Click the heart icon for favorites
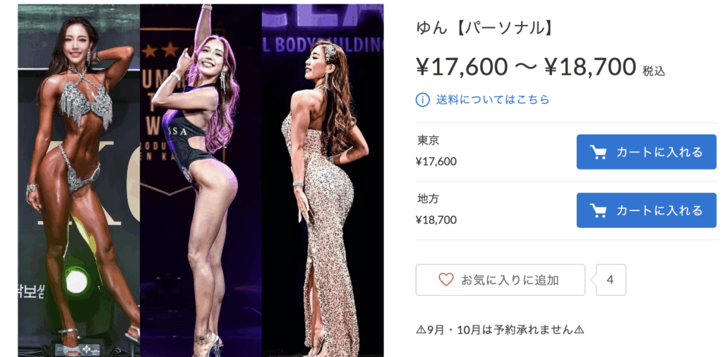This screenshot has height=357, width=723. 446,279
